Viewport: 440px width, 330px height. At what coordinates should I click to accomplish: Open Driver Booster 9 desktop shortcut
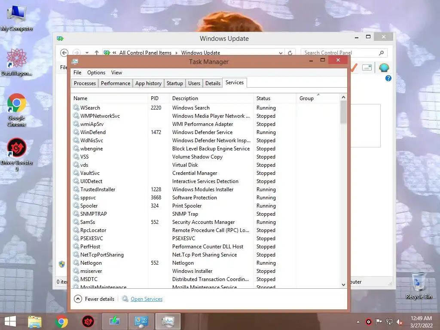17,154
